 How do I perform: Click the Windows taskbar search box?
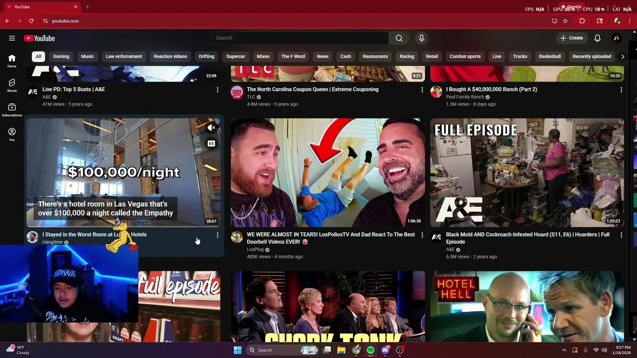pos(283,350)
